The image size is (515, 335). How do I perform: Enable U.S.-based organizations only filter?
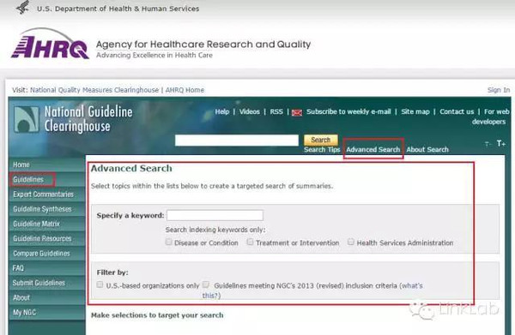point(100,284)
